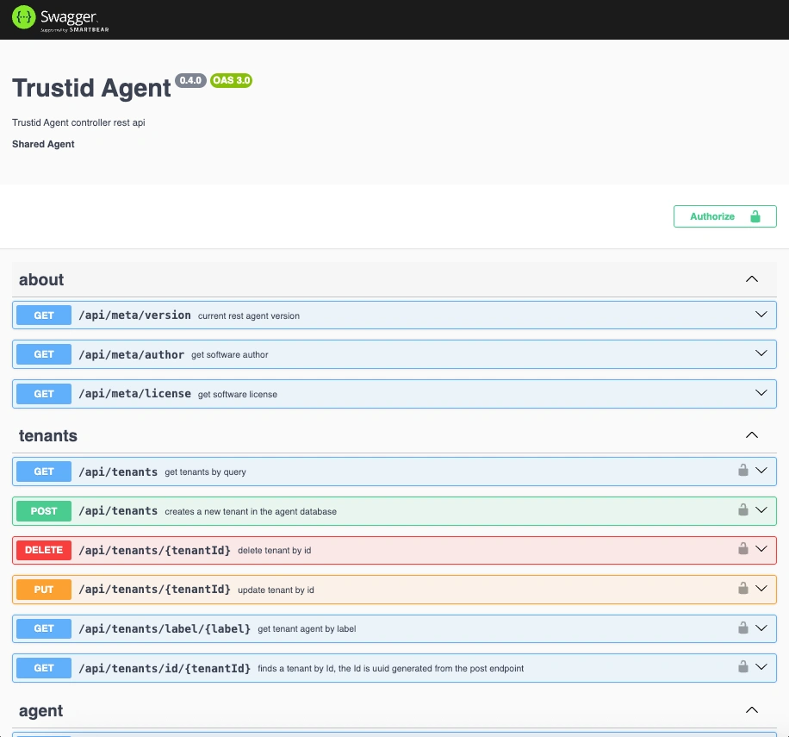Viewport: 789px width, 737px height.
Task: Click the OAS 3.0 badge
Action: click(230, 80)
